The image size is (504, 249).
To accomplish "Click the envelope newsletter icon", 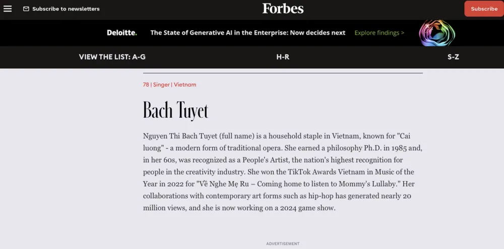I will [26, 9].
